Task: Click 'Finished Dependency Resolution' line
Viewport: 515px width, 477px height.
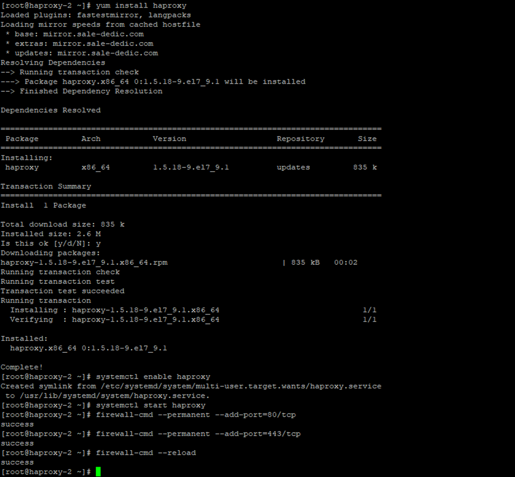Action: [82, 91]
